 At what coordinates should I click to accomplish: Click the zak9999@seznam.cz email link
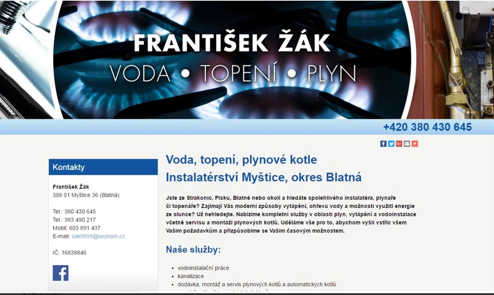98,236
